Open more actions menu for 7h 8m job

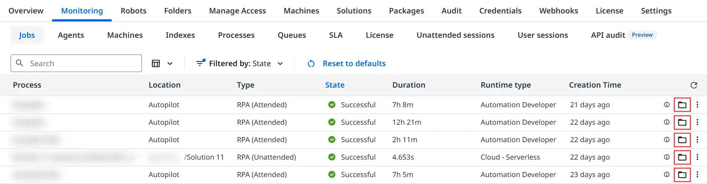click(697, 105)
